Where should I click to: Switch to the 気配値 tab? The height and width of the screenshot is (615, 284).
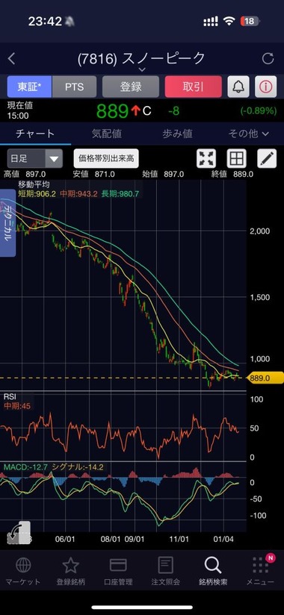point(106,134)
